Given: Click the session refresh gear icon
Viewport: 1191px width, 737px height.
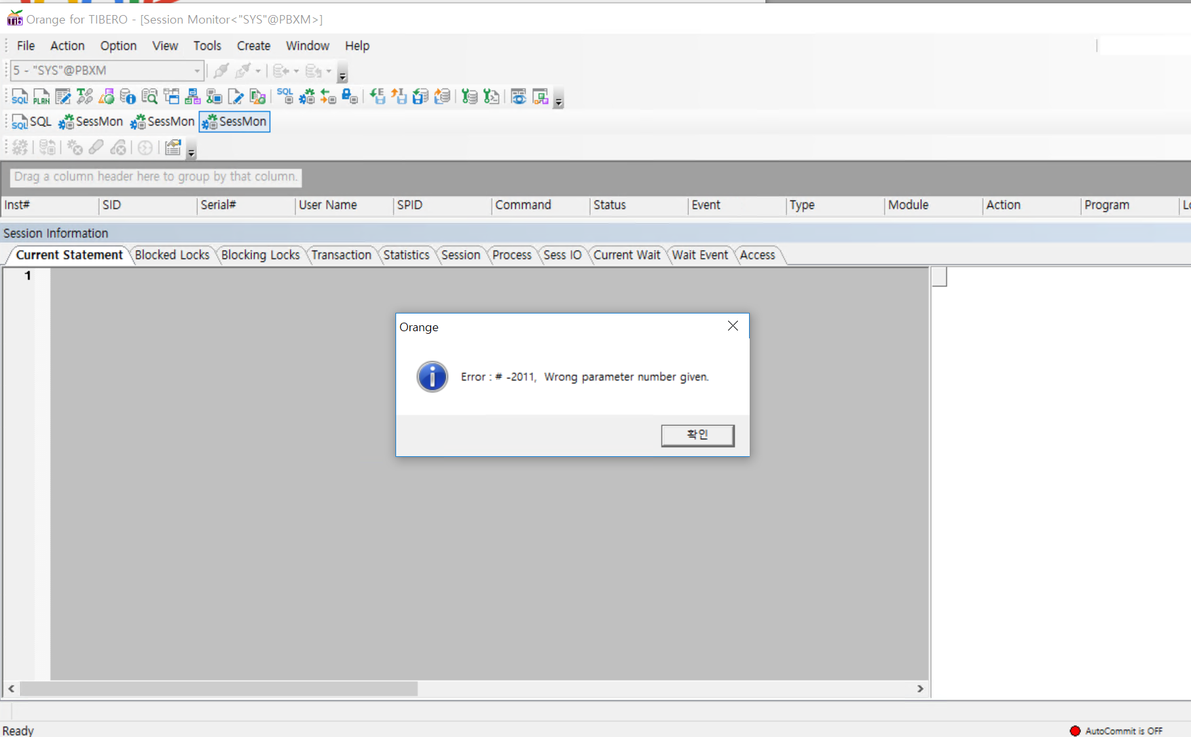Looking at the screenshot, I should tap(19, 147).
